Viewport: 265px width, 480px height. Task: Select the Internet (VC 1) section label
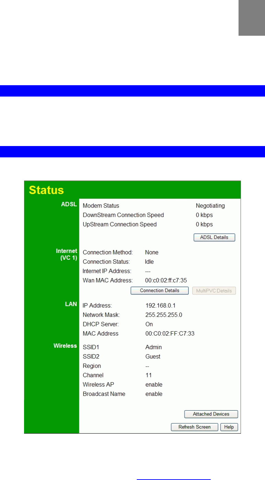(67, 254)
